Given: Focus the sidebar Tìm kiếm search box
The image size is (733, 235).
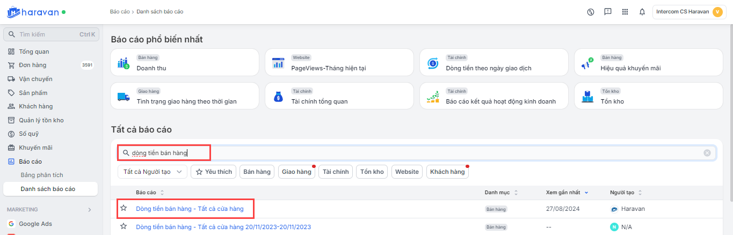Looking at the screenshot, I should (51, 34).
